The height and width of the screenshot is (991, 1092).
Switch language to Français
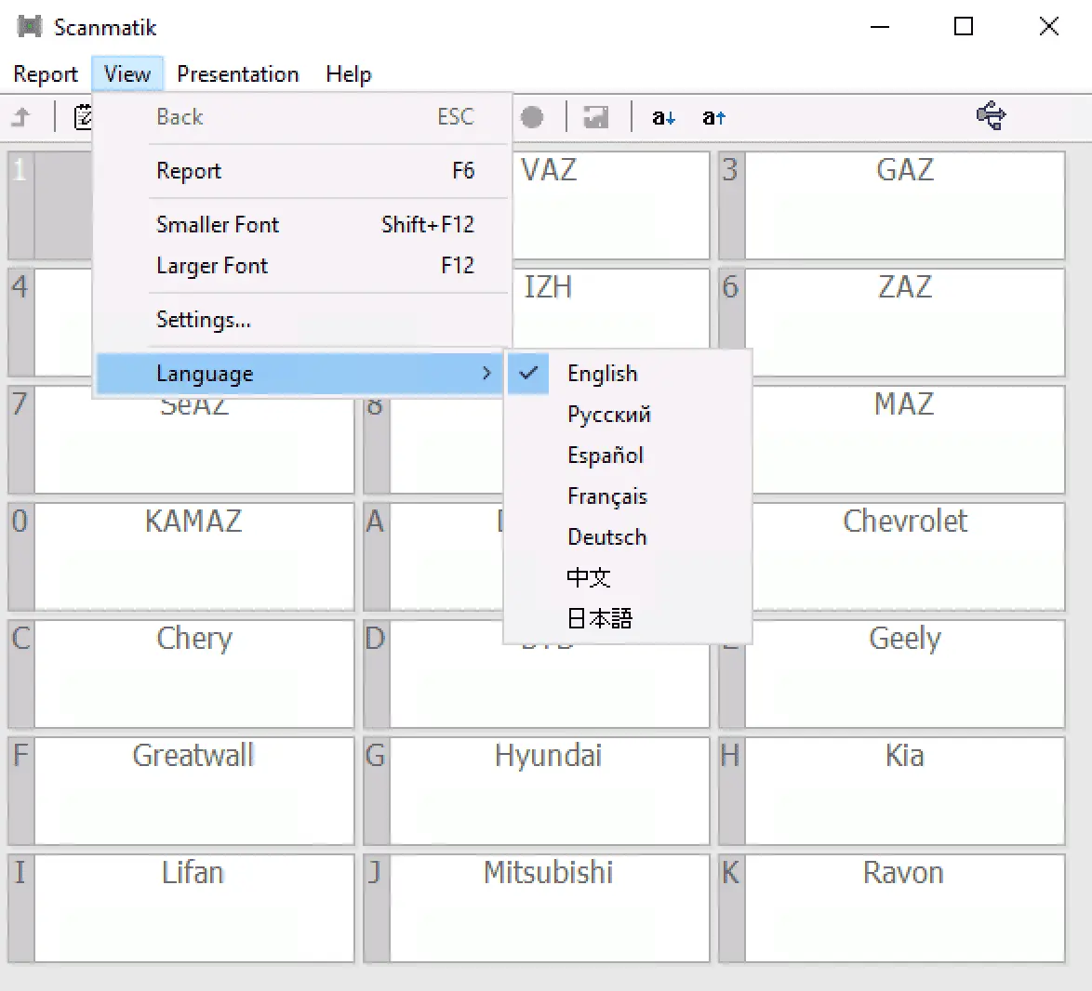(628, 496)
